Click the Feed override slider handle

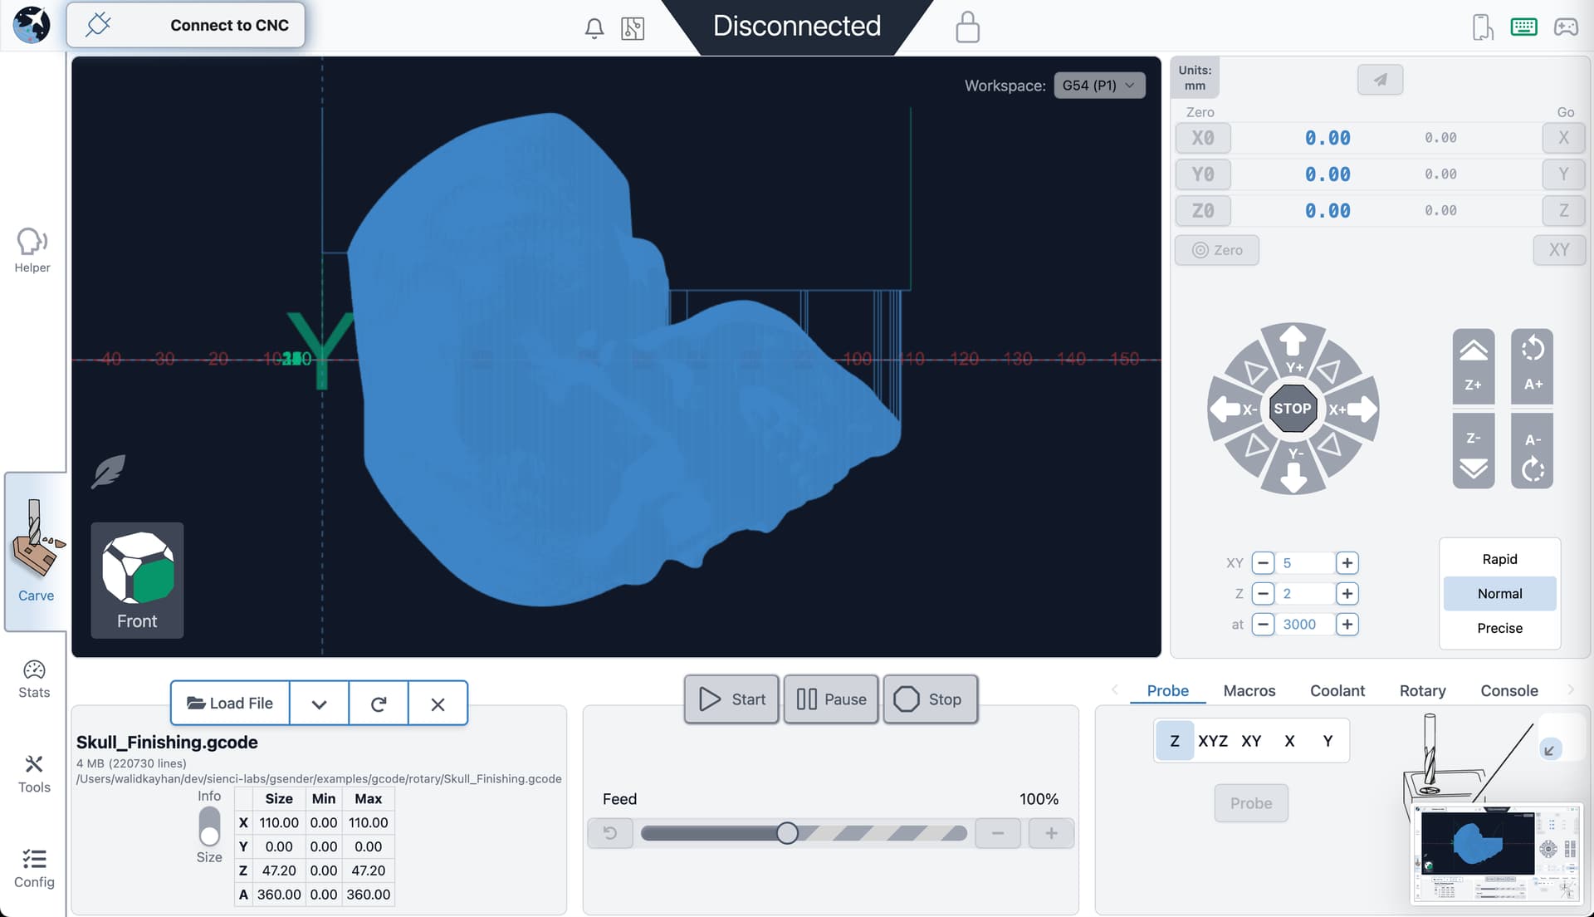coord(787,833)
